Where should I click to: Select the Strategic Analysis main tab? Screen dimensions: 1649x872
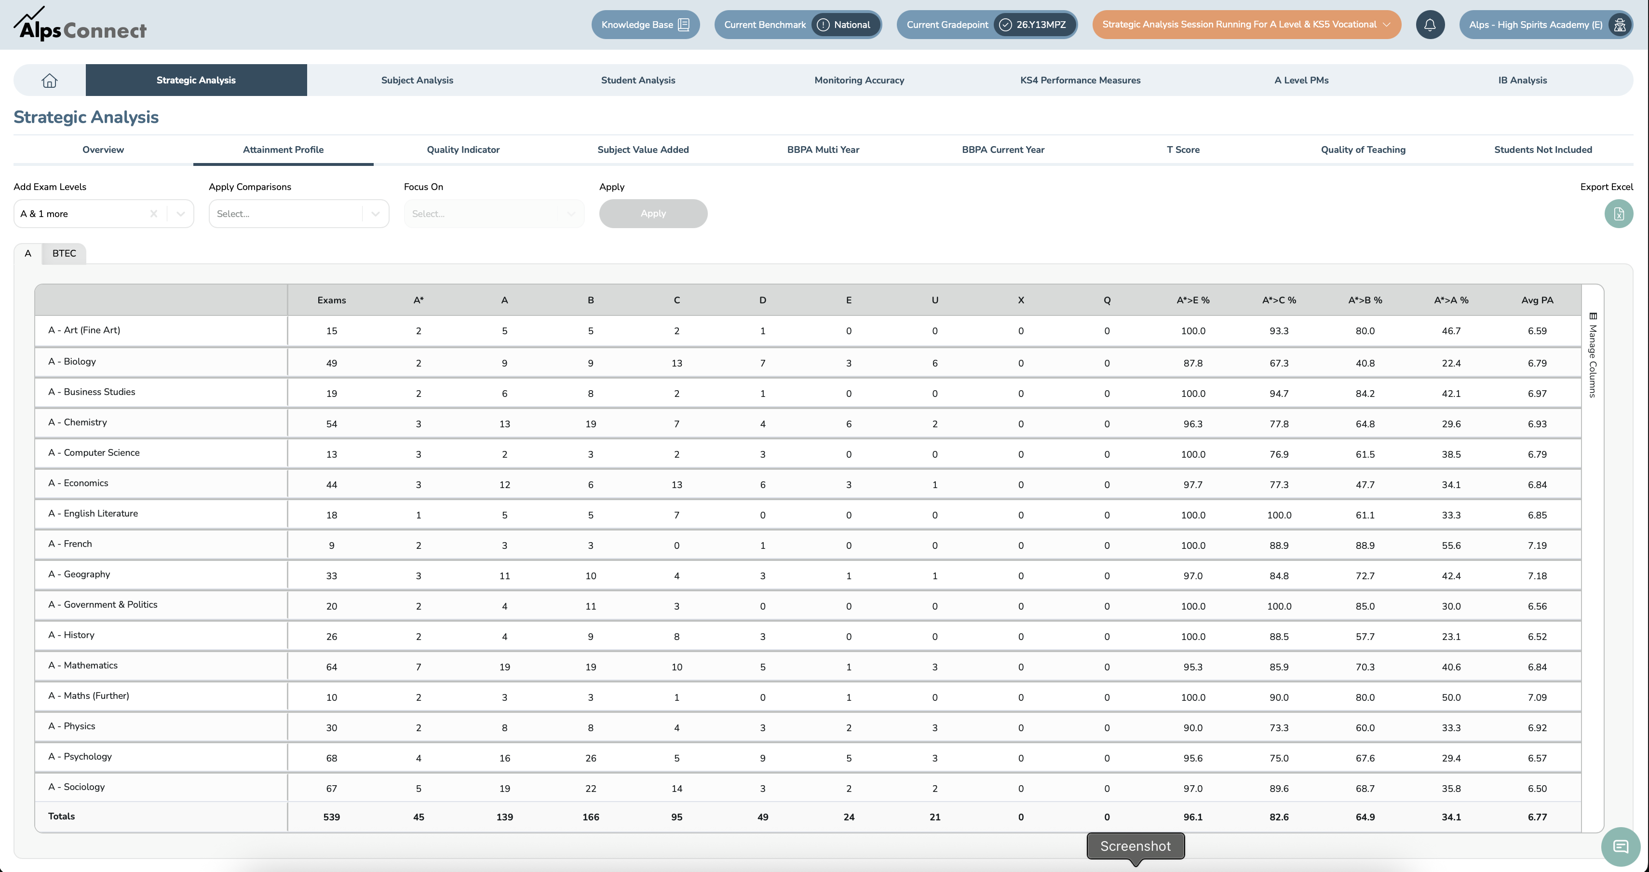pos(196,80)
